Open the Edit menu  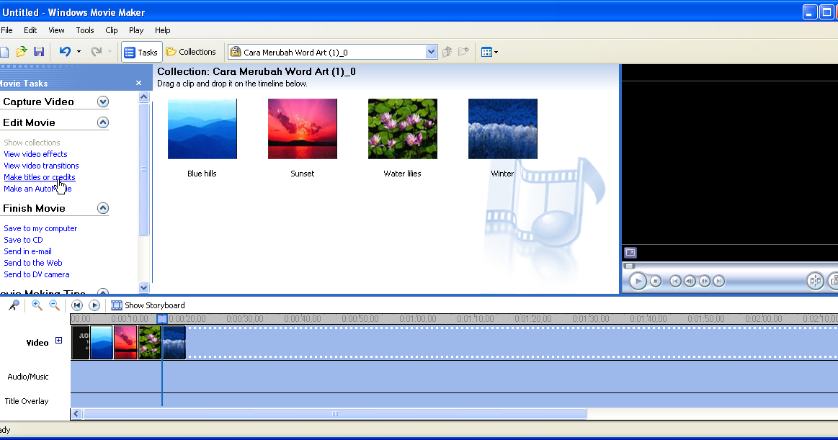[x=30, y=30]
